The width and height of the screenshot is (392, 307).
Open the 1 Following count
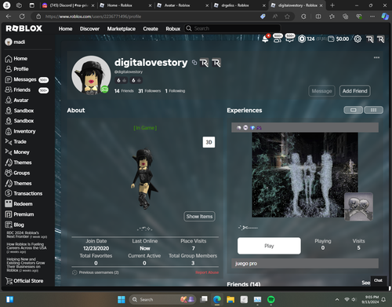click(x=175, y=91)
